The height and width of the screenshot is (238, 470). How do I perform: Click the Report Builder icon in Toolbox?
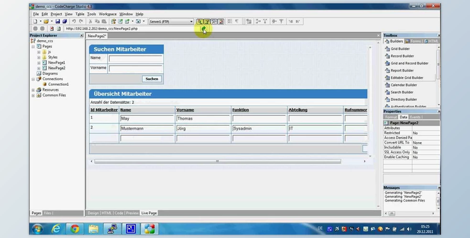pyautogui.click(x=387, y=70)
